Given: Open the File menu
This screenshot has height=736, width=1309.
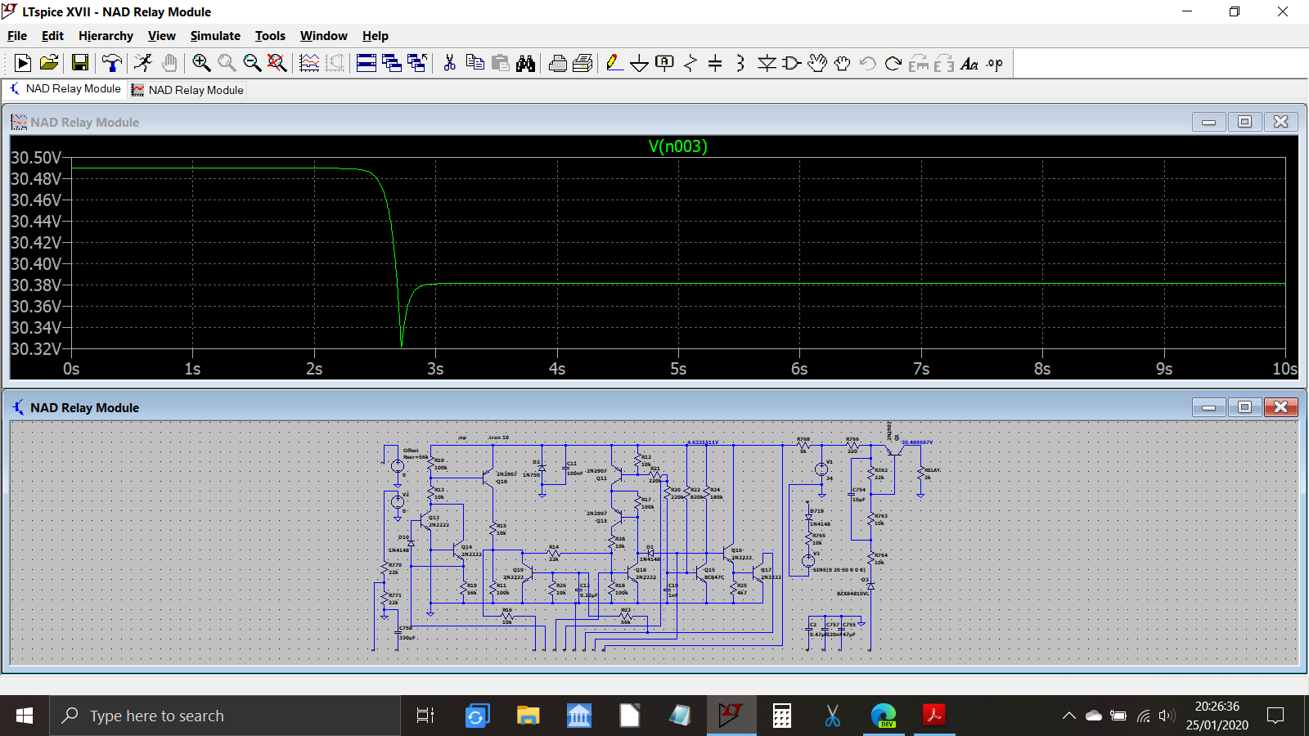Looking at the screenshot, I should (17, 36).
